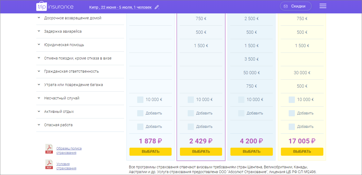This screenshot has width=362, height=175.
Task: Click the PDF icon for Образец полиса
Action: coord(49,149)
